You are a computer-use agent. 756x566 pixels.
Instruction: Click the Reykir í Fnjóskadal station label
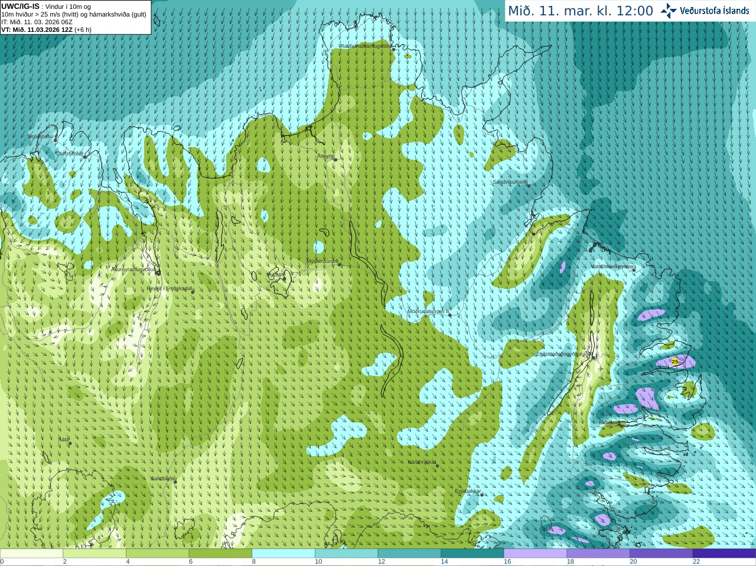click(x=170, y=288)
